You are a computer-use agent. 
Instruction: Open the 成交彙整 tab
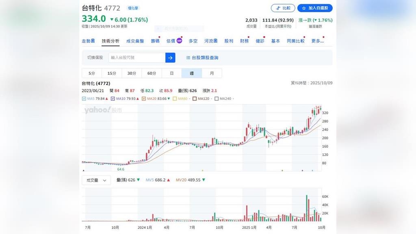pyautogui.click(x=135, y=41)
